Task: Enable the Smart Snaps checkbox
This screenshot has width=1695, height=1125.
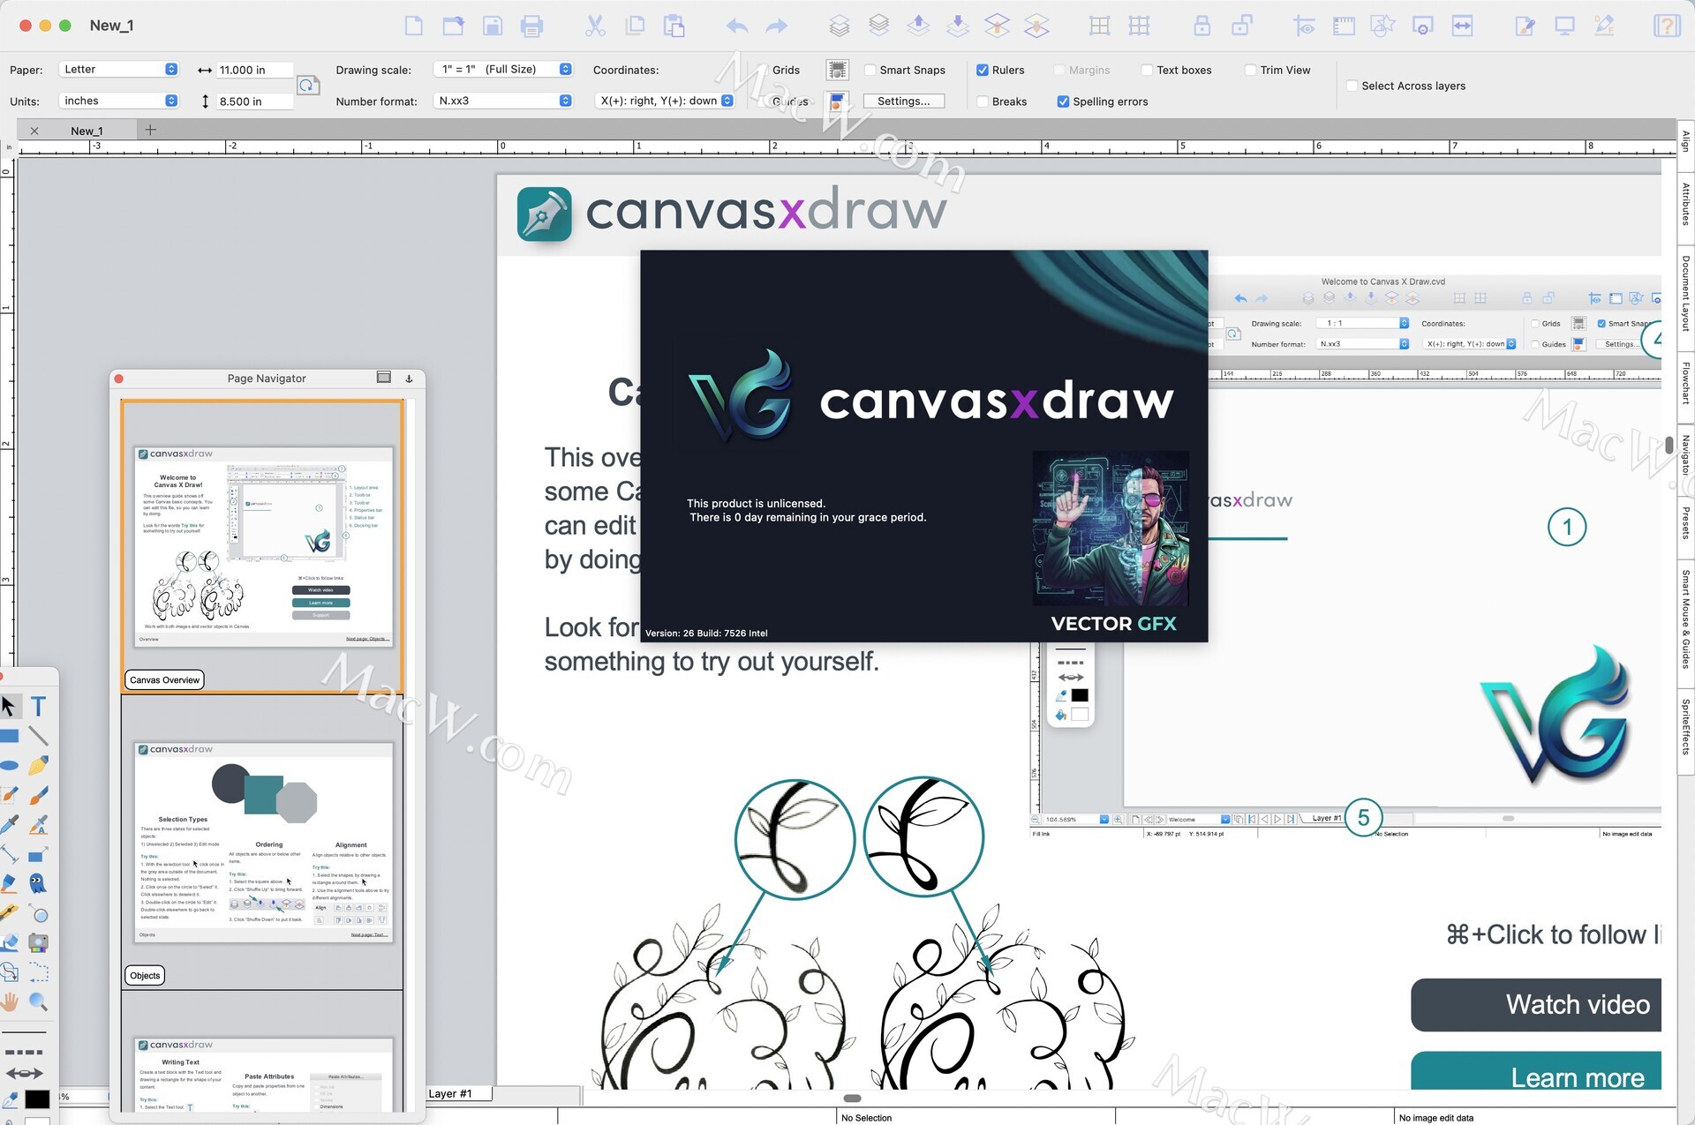Action: pyautogui.click(x=870, y=71)
